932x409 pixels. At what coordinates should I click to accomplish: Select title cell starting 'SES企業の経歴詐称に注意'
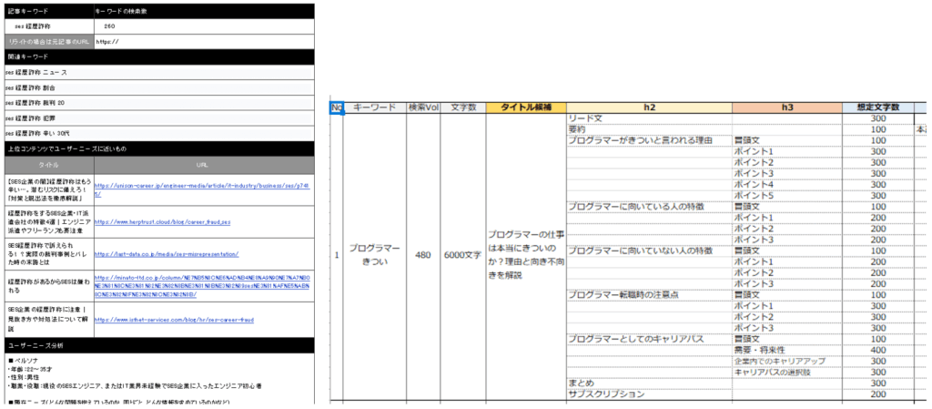coord(49,319)
